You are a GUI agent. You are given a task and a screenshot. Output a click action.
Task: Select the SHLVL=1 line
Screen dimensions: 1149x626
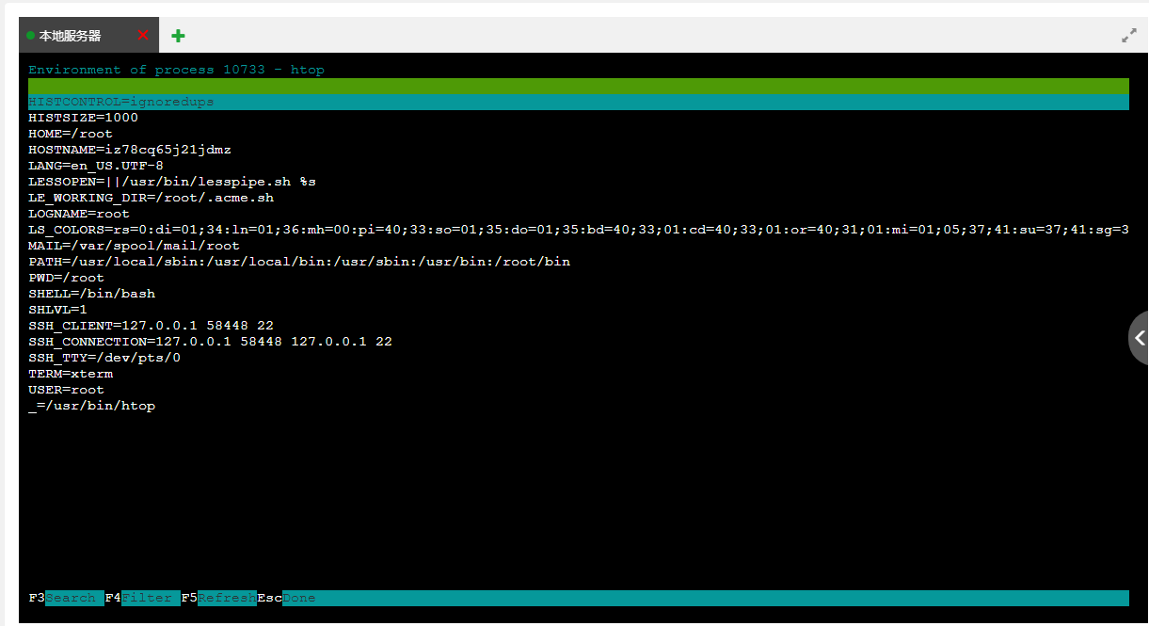tap(57, 310)
